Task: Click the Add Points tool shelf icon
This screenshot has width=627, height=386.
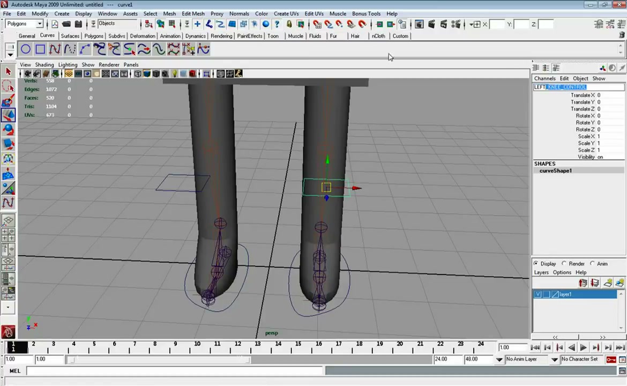Action: 188,49
